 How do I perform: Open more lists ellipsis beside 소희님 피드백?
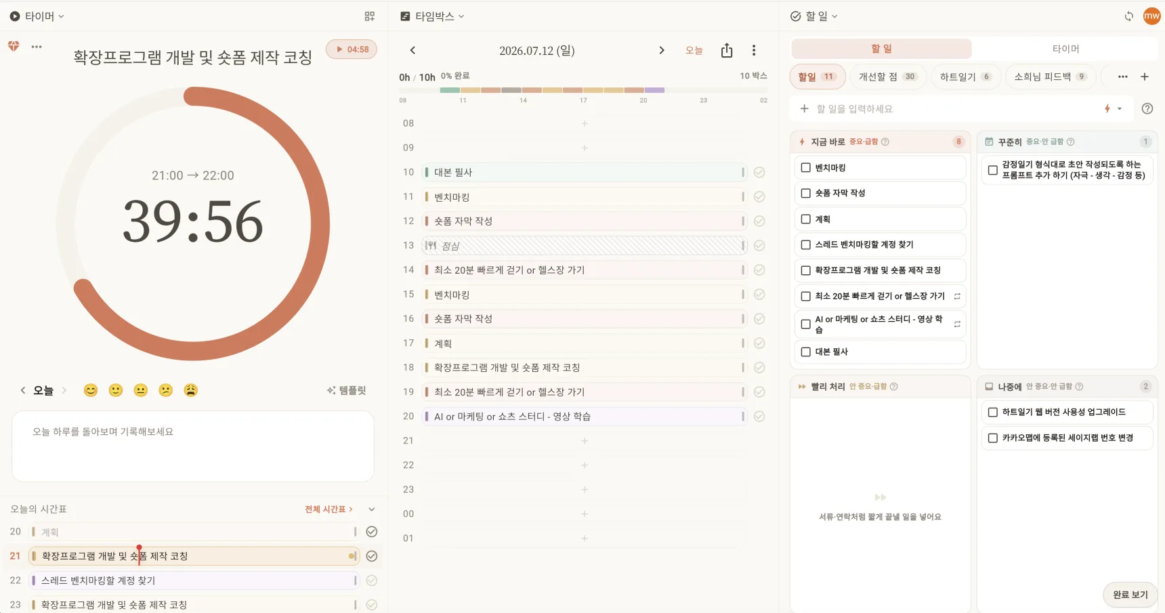point(1123,77)
